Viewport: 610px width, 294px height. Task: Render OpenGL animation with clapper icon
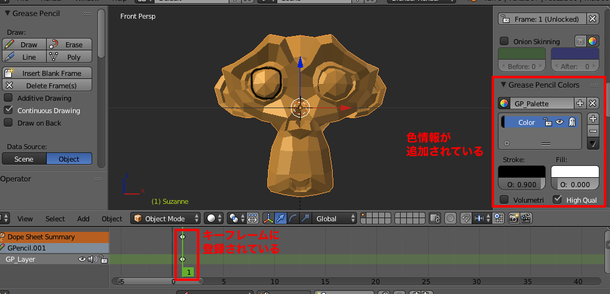tap(526, 219)
